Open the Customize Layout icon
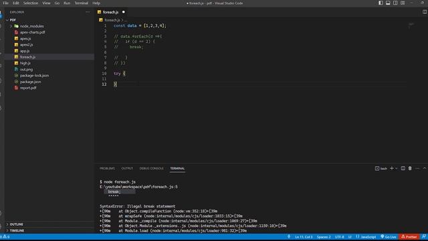The image size is (428, 241). click(x=403, y=3)
